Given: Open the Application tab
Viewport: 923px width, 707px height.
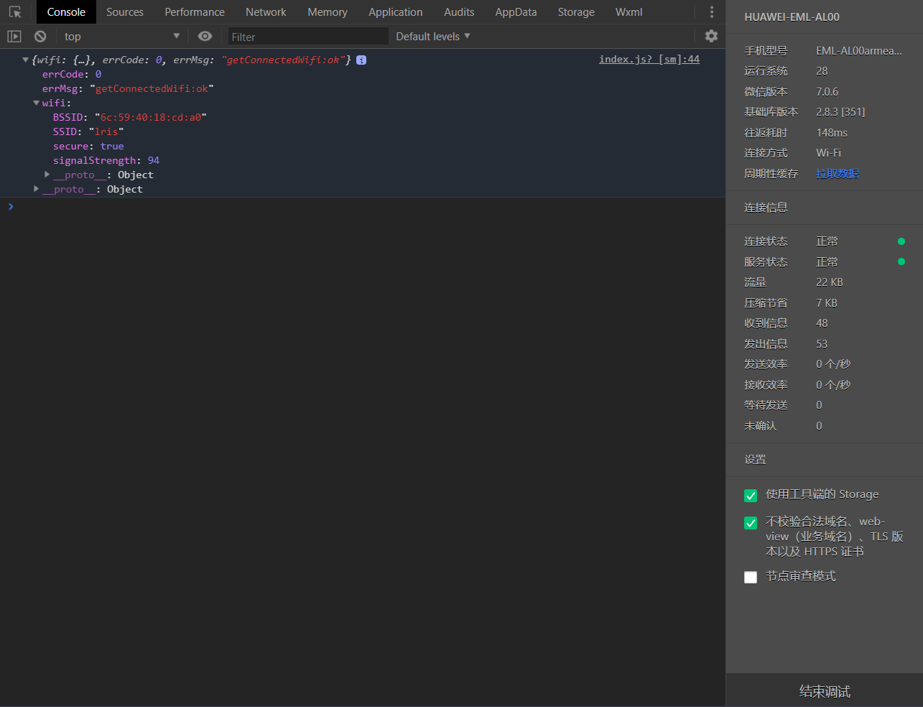Looking at the screenshot, I should [x=396, y=12].
